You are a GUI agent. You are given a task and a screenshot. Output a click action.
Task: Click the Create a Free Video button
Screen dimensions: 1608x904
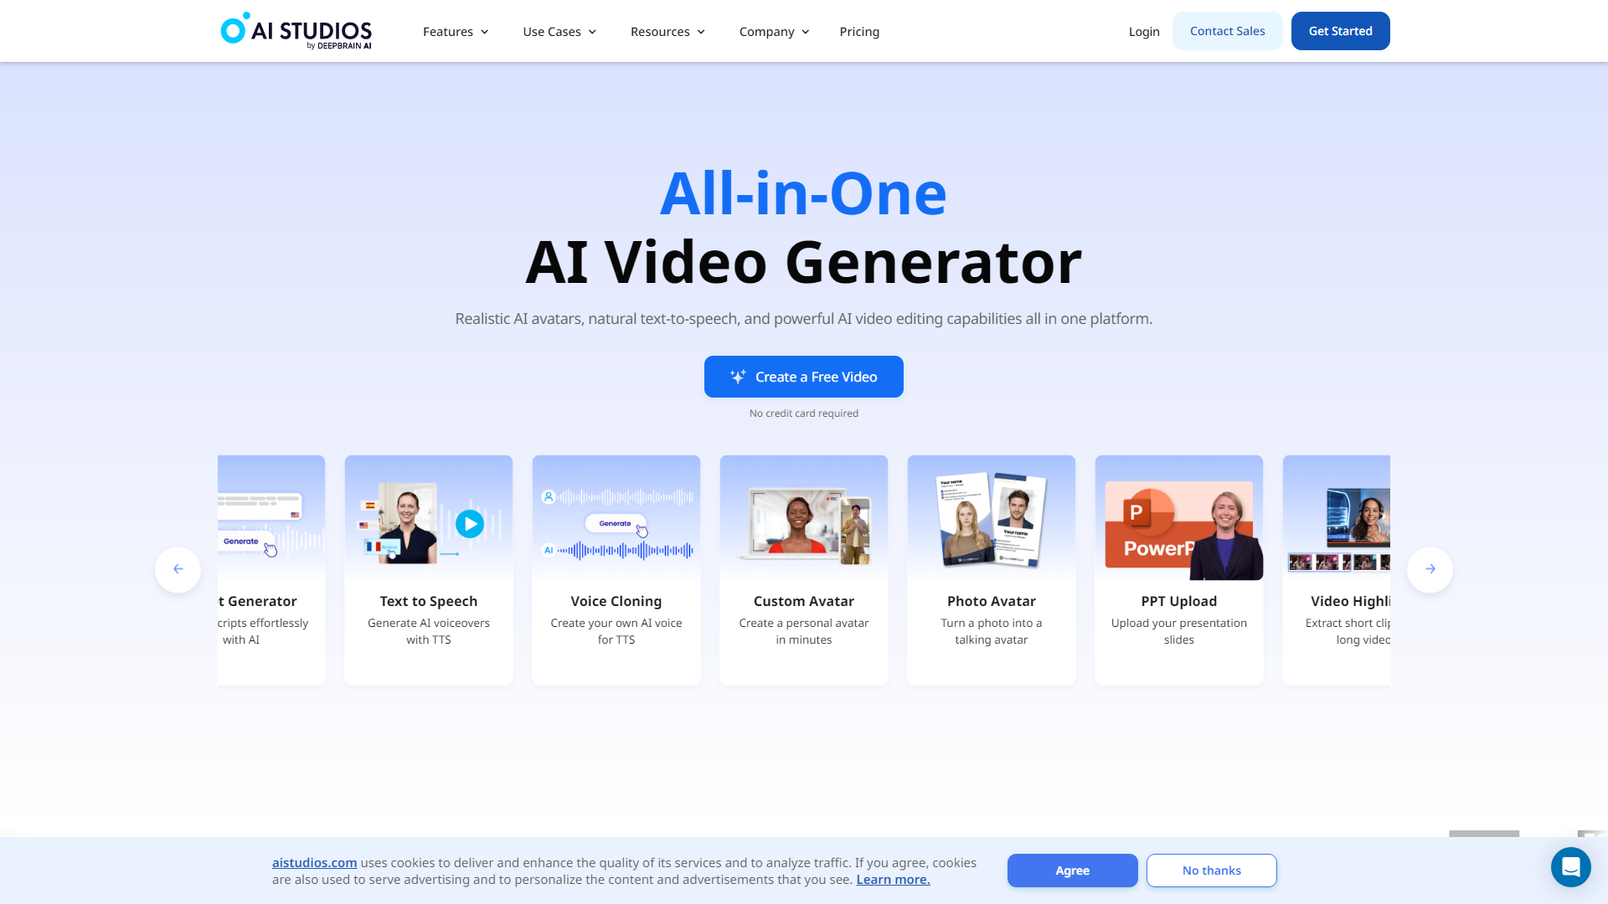coord(803,377)
